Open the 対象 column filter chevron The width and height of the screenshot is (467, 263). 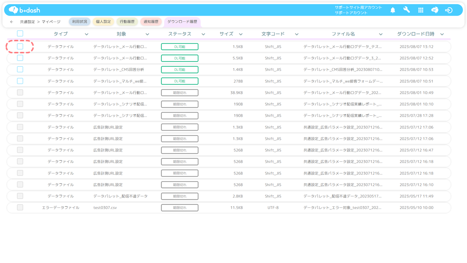pos(147,34)
